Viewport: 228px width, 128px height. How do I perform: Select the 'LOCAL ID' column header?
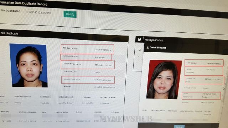click(x=115, y=112)
